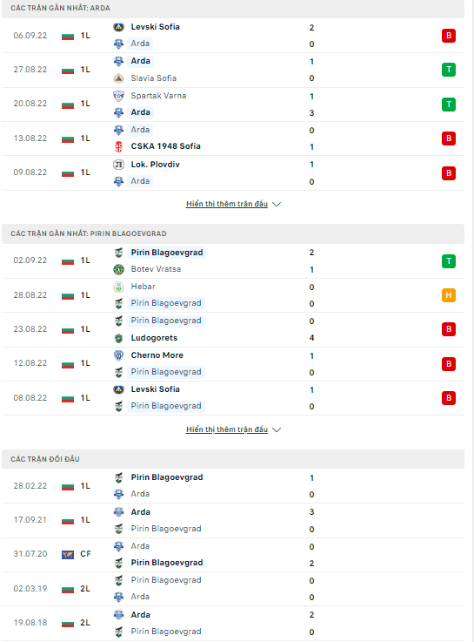Click the CF competition flag icon for 31.07.20
Screen dimensions: 474x642
coord(68,554)
